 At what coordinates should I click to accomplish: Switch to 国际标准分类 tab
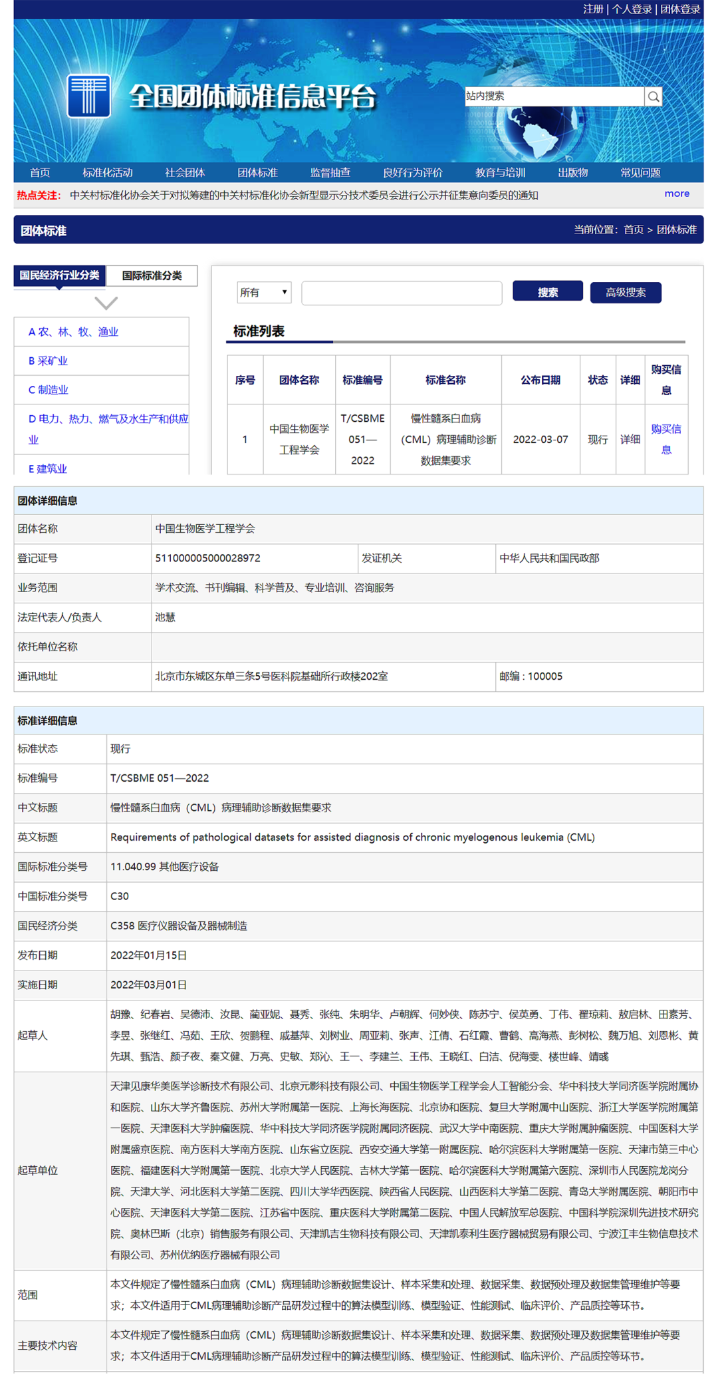point(152,276)
